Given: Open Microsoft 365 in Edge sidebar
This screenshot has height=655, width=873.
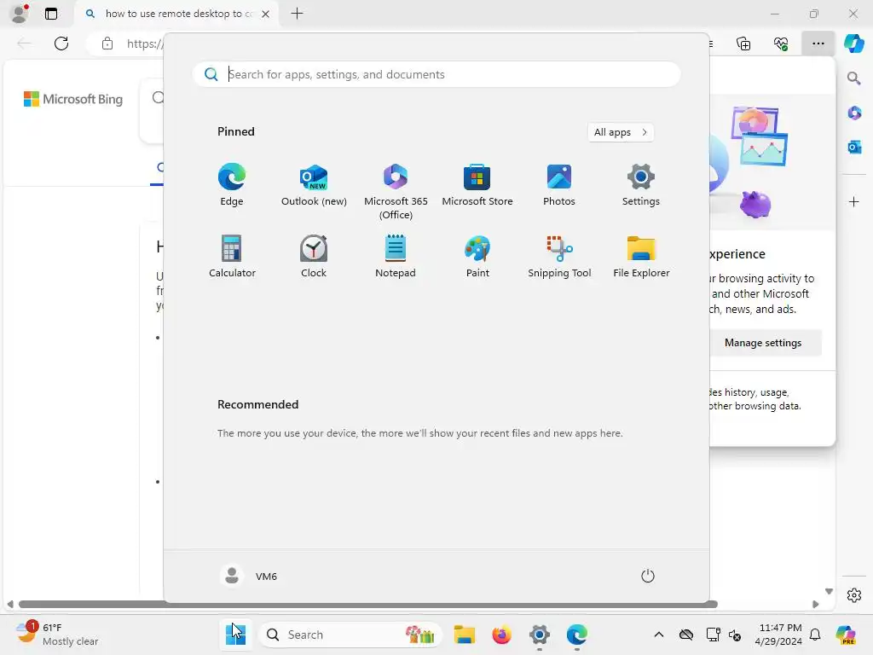Looking at the screenshot, I should 854,113.
